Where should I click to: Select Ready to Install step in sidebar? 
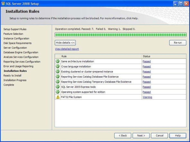12,76
